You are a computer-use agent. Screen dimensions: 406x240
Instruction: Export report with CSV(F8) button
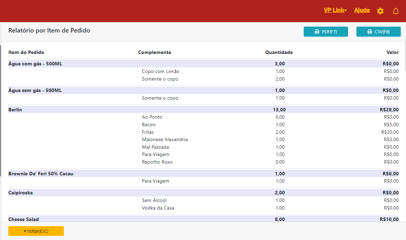[378, 32]
